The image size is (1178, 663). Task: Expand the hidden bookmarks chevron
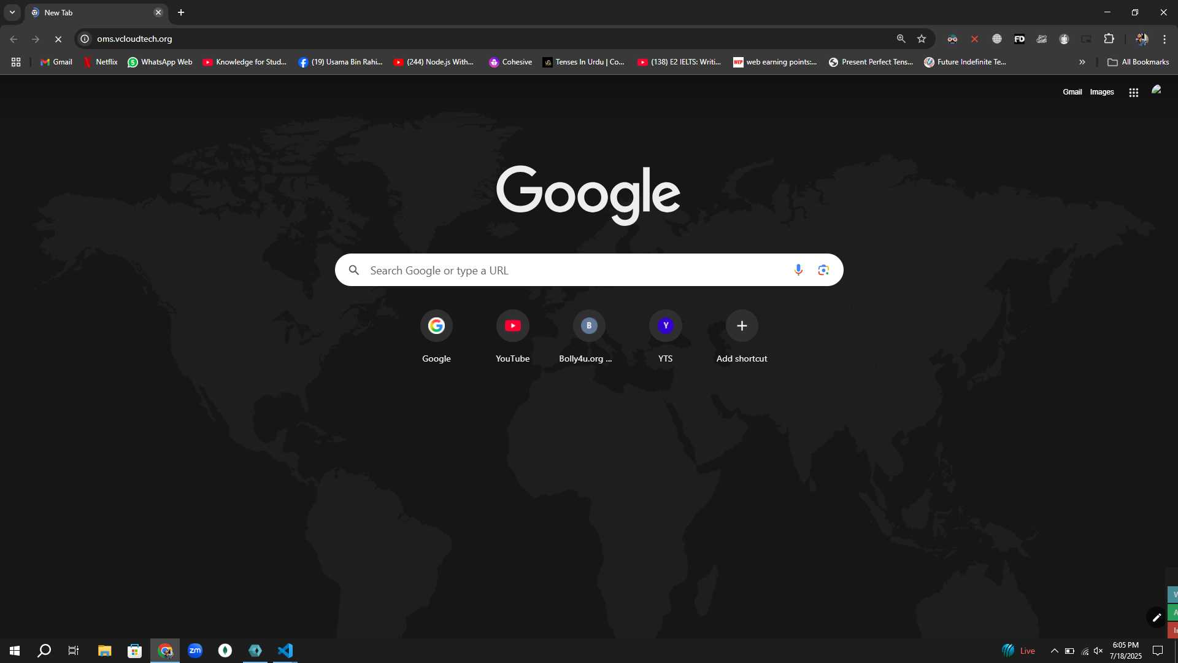(1082, 62)
